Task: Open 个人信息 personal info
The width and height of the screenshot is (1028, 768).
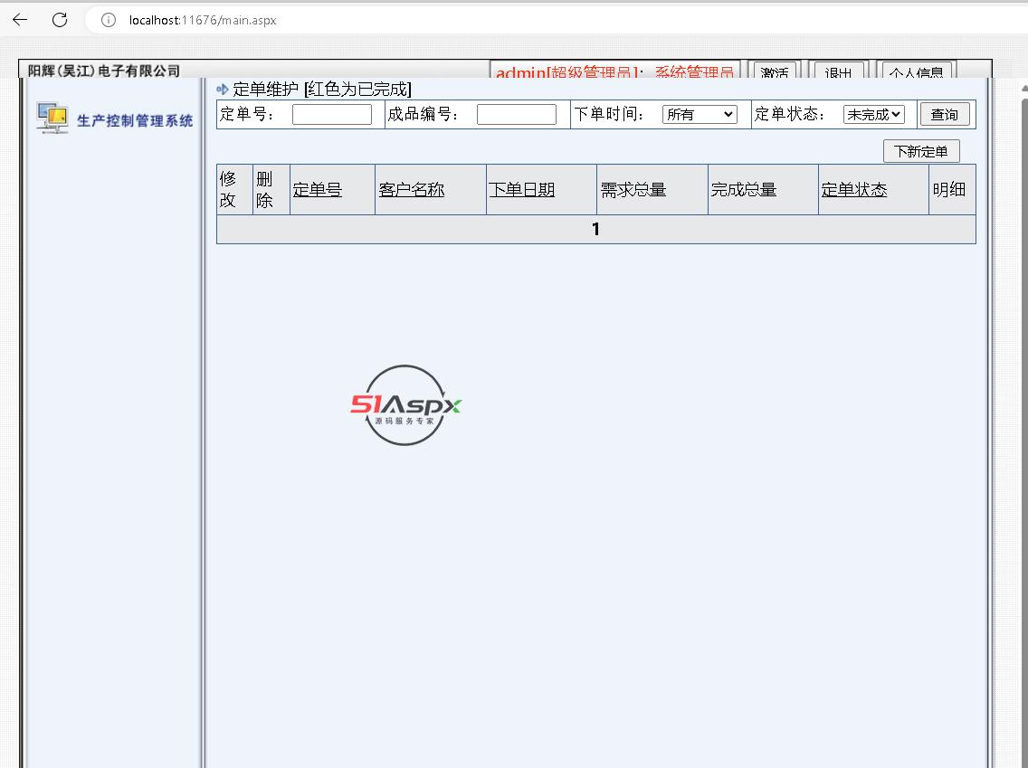Action: pos(916,72)
